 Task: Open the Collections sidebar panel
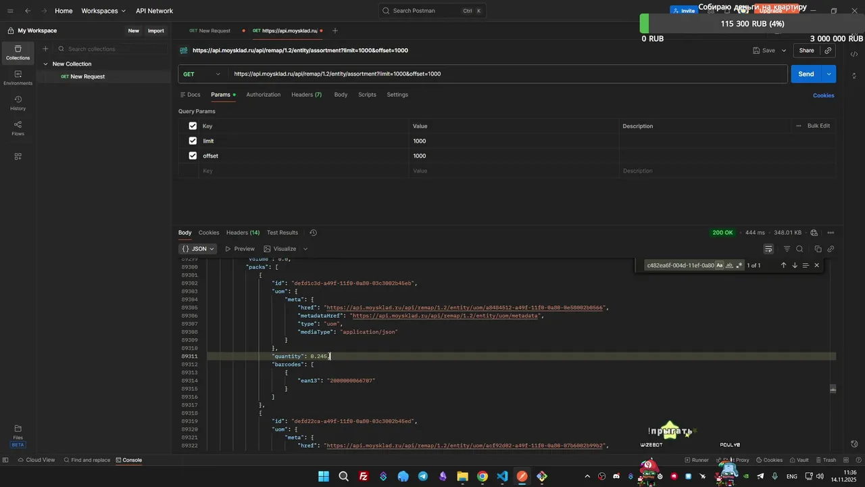point(18,52)
